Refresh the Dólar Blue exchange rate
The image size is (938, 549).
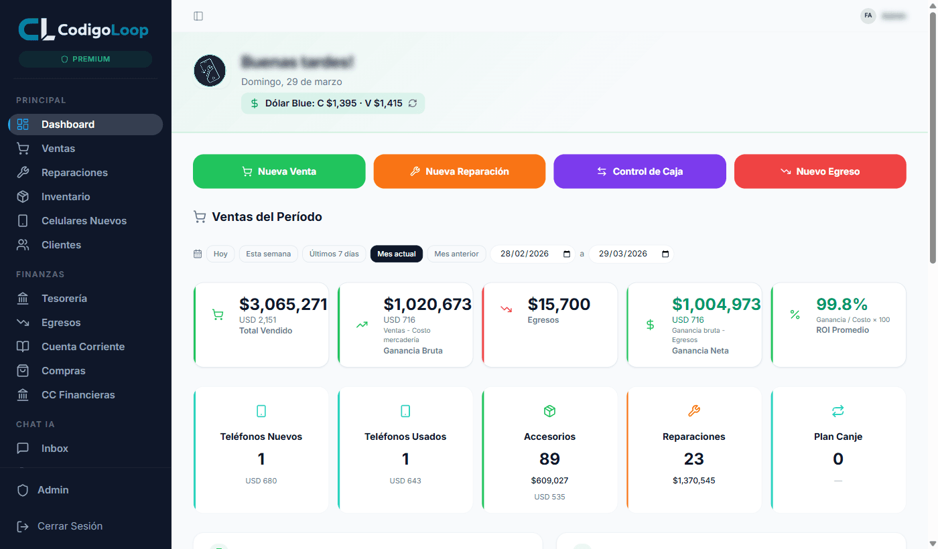coord(413,103)
